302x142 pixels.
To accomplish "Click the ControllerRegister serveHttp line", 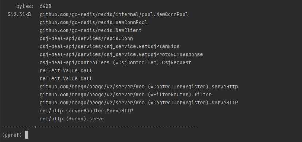I will (139, 87).
